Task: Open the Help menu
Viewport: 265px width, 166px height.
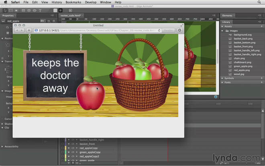Action: (118, 2)
